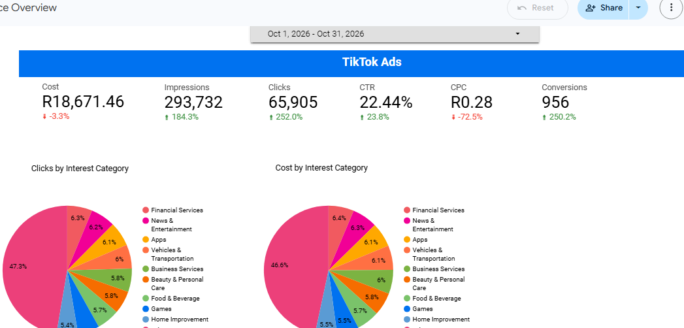This screenshot has height=328, width=684.
Task: Click Financial Services legend dot in Cost chart
Action: tap(407, 210)
